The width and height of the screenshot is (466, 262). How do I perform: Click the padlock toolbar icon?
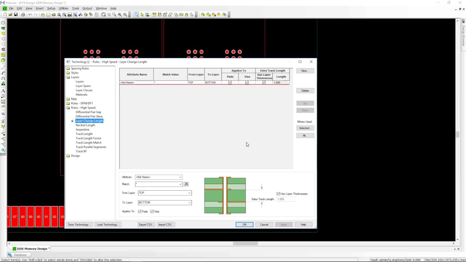tap(186, 15)
